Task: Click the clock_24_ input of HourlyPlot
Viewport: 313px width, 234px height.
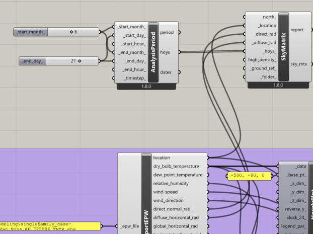Action: coord(296,217)
